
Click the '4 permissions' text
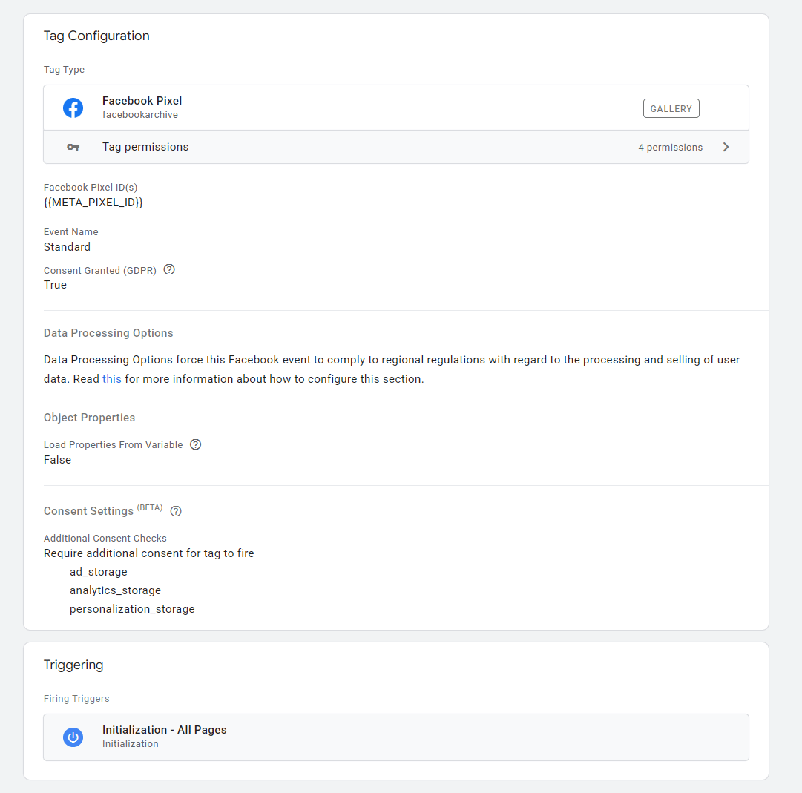pyautogui.click(x=670, y=148)
